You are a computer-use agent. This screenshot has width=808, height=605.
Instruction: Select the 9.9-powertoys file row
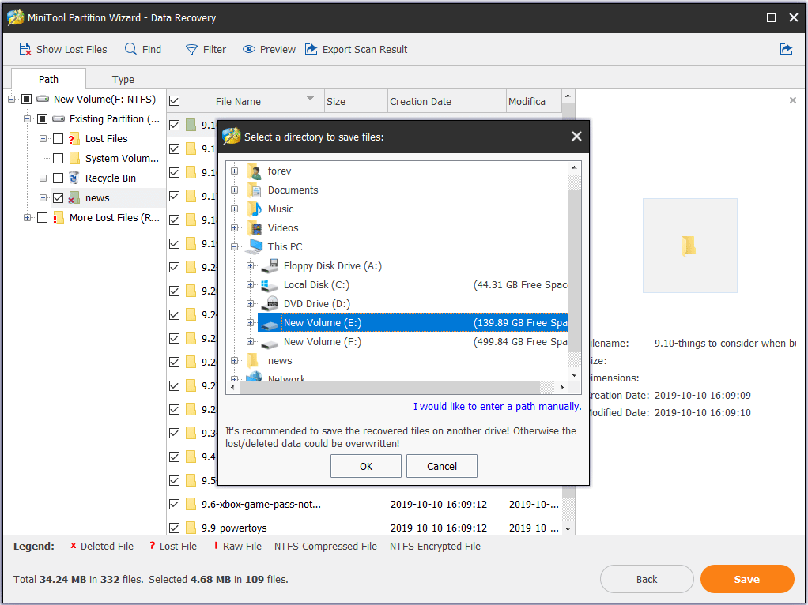[364, 528]
